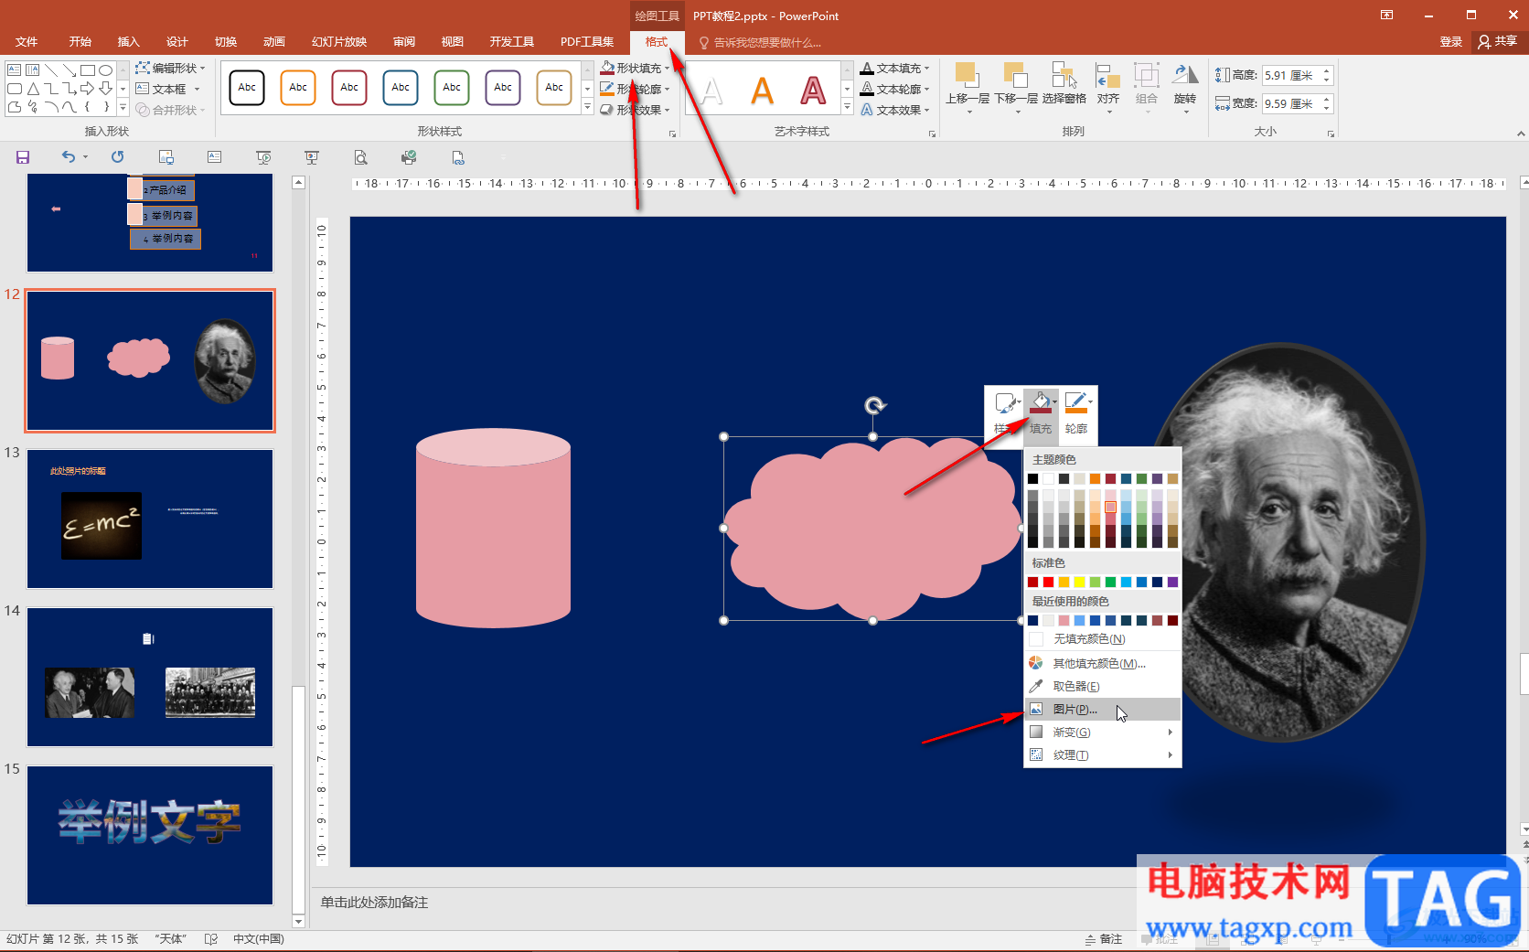Expand Shape Fill (形状填充) dropdown in ribbon

click(667, 69)
